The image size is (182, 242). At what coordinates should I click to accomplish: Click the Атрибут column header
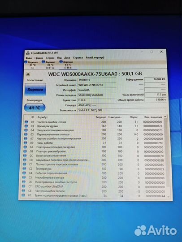[x=43, y=117]
